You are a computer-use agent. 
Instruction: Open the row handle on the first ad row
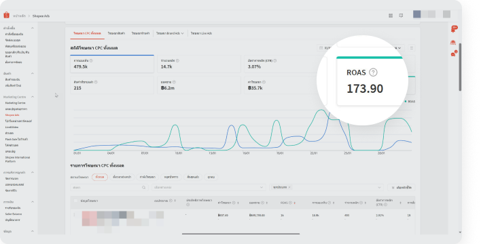pyautogui.click(x=74, y=215)
